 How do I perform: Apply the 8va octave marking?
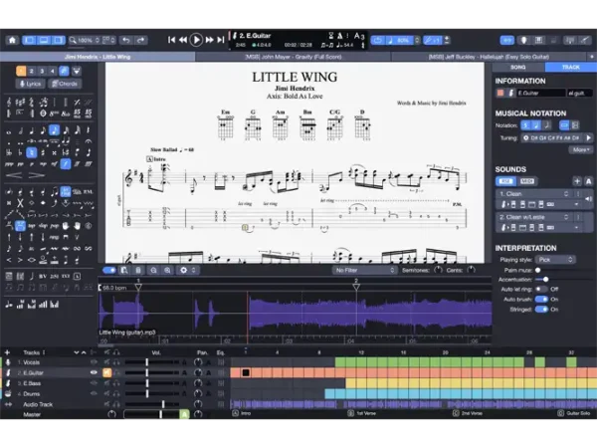coord(54,113)
